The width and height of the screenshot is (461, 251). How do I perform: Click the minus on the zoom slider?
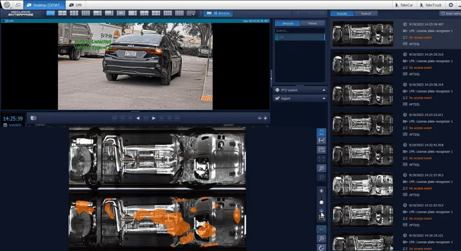(322, 211)
